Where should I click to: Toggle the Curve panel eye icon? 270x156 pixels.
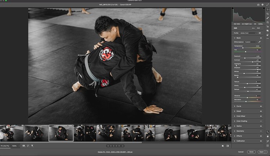coord(261,106)
